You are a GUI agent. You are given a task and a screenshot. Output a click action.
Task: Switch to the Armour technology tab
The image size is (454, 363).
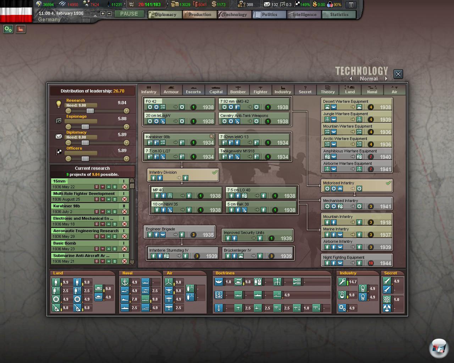coord(171,90)
